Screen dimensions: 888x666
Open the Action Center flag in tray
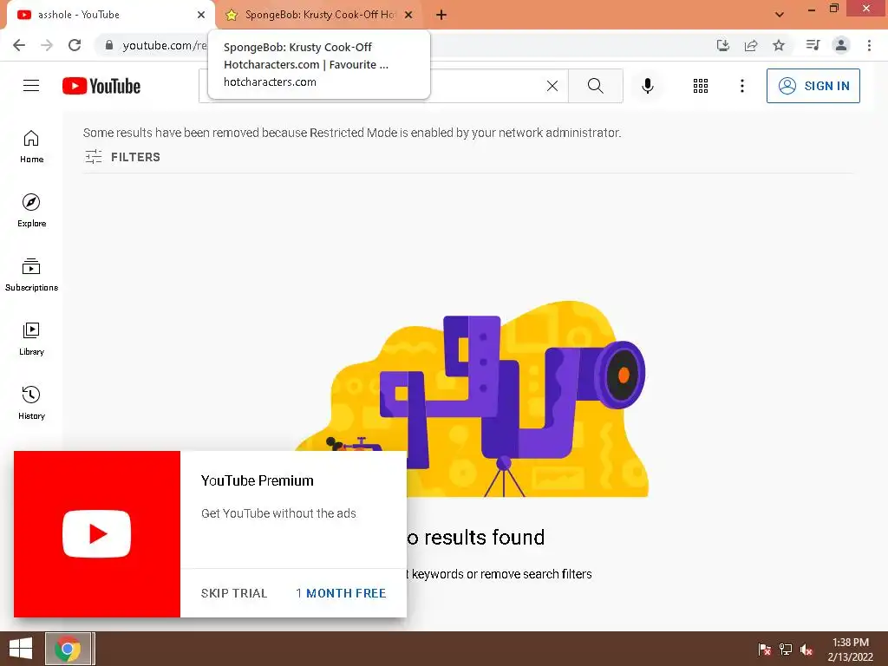(x=764, y=649)
